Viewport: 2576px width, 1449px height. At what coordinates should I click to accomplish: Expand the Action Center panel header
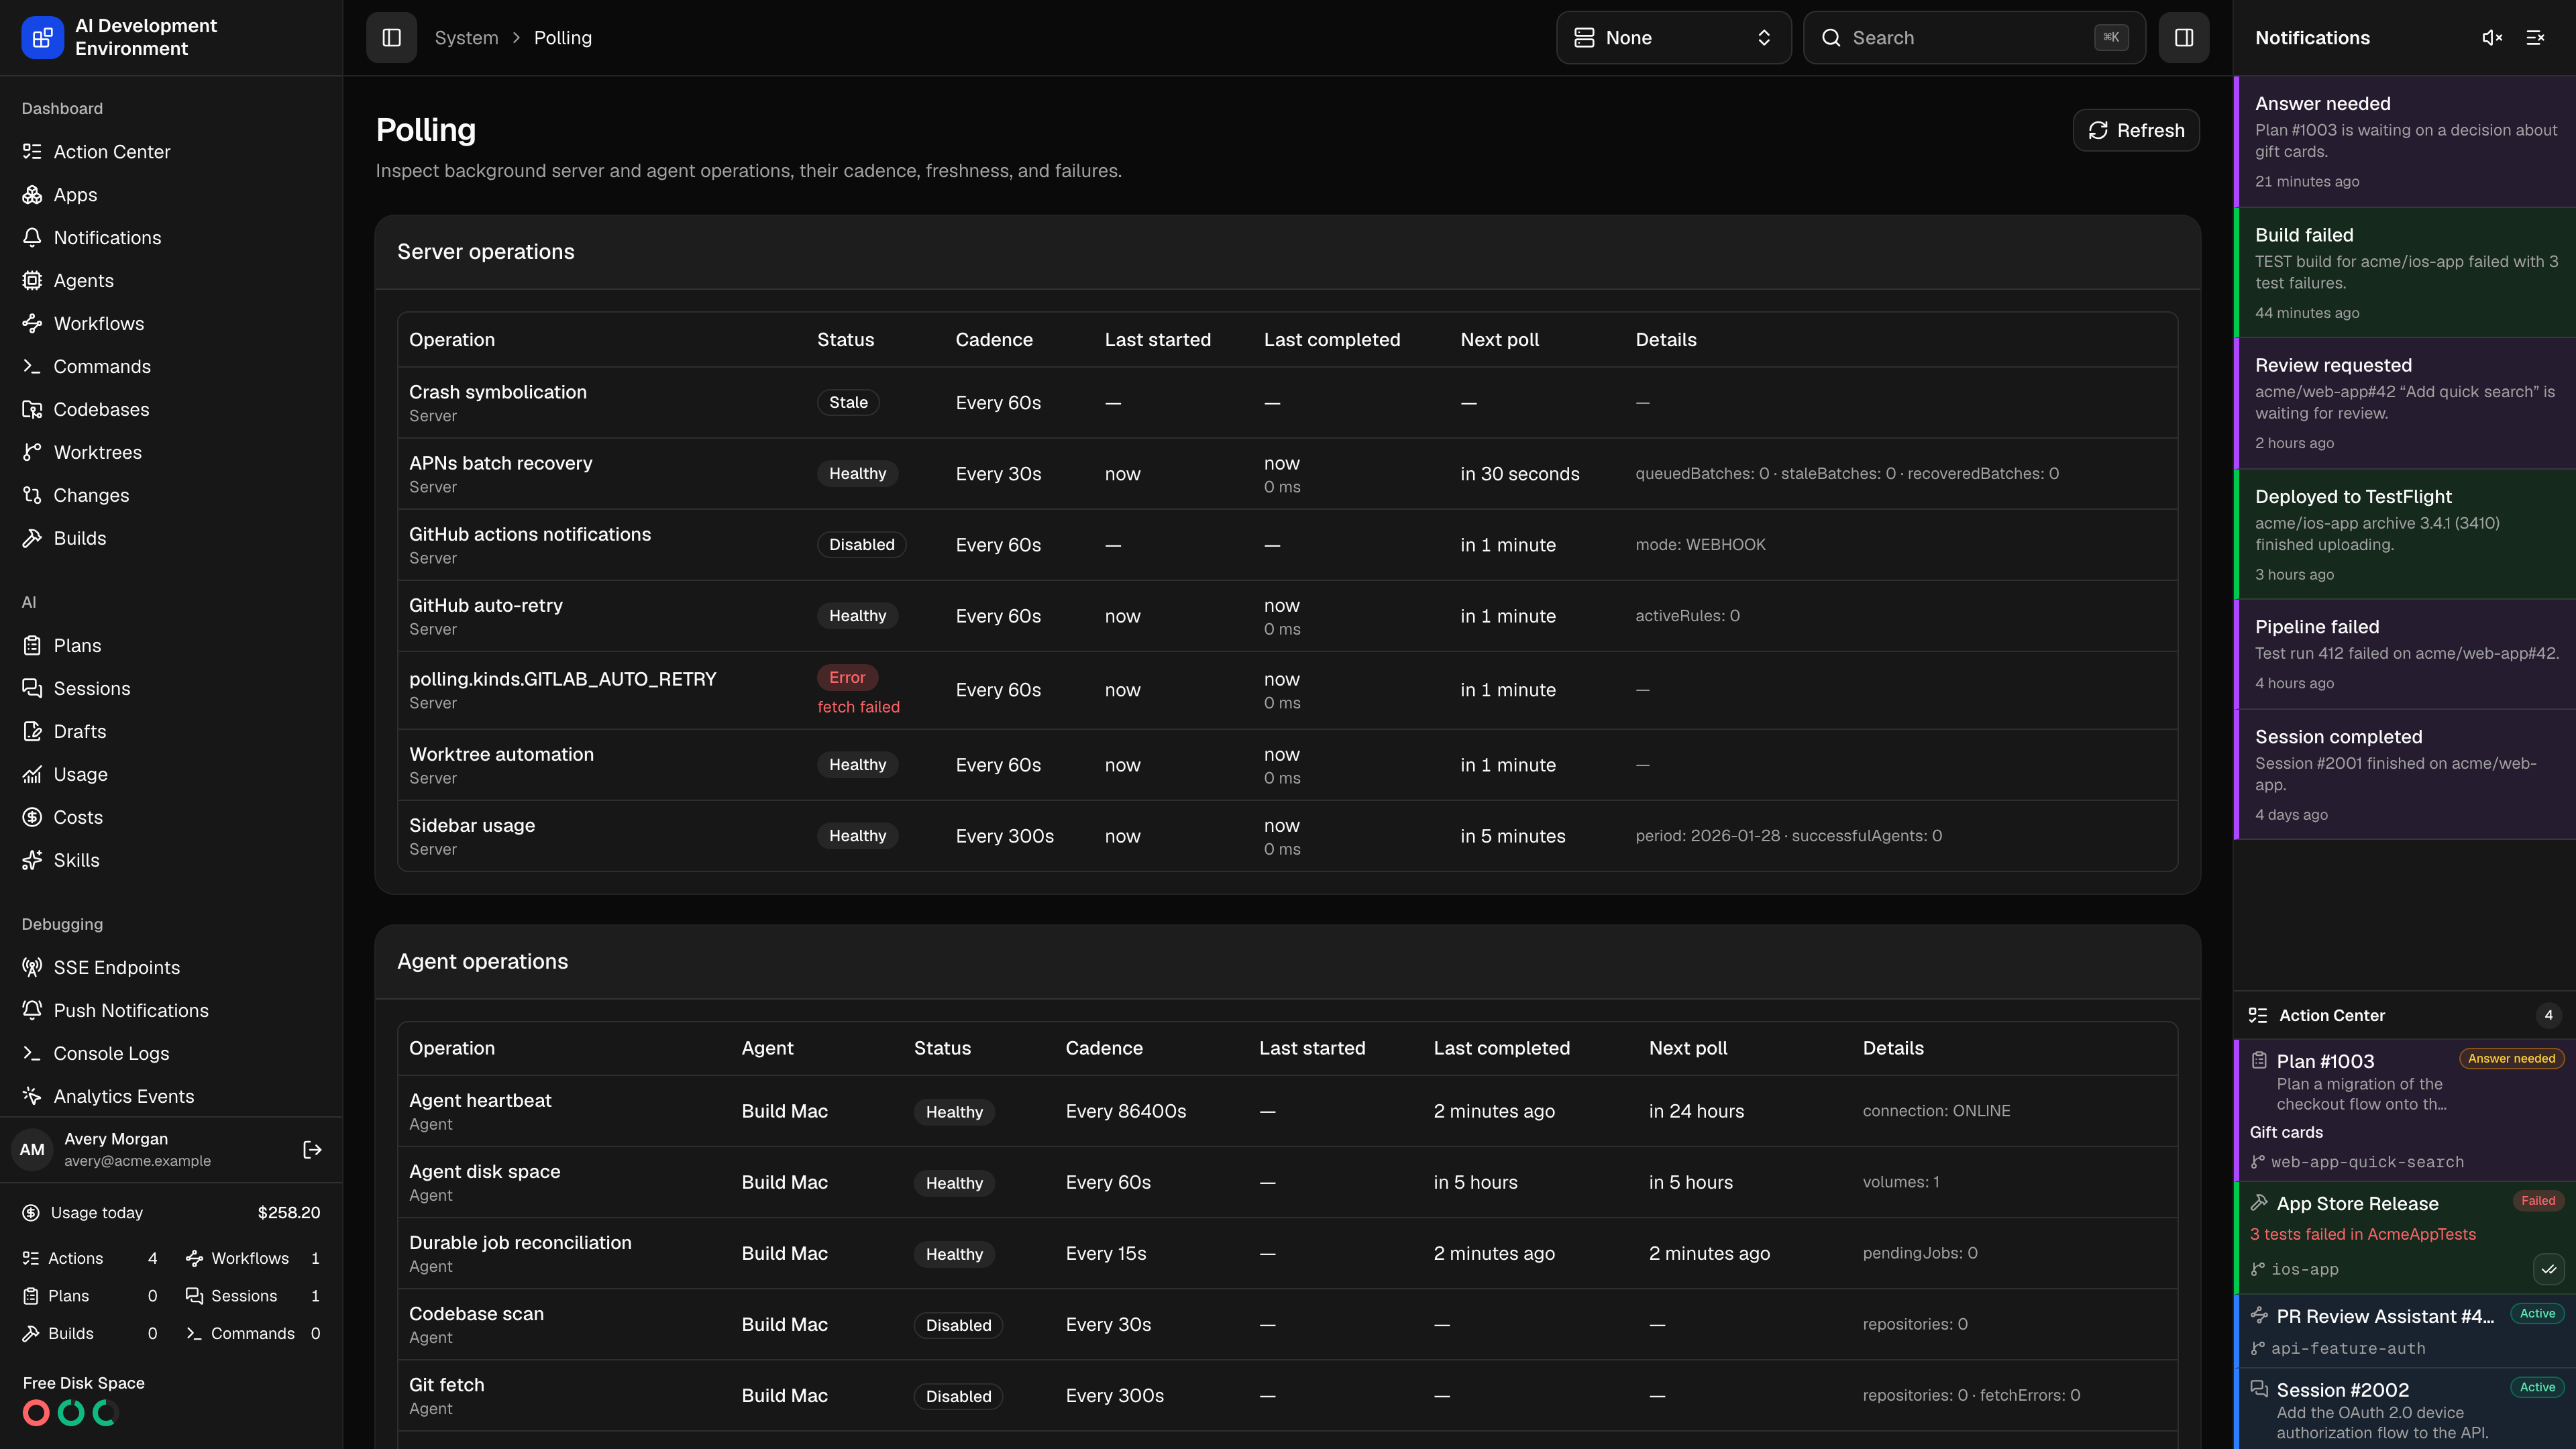point(2405,1016)
